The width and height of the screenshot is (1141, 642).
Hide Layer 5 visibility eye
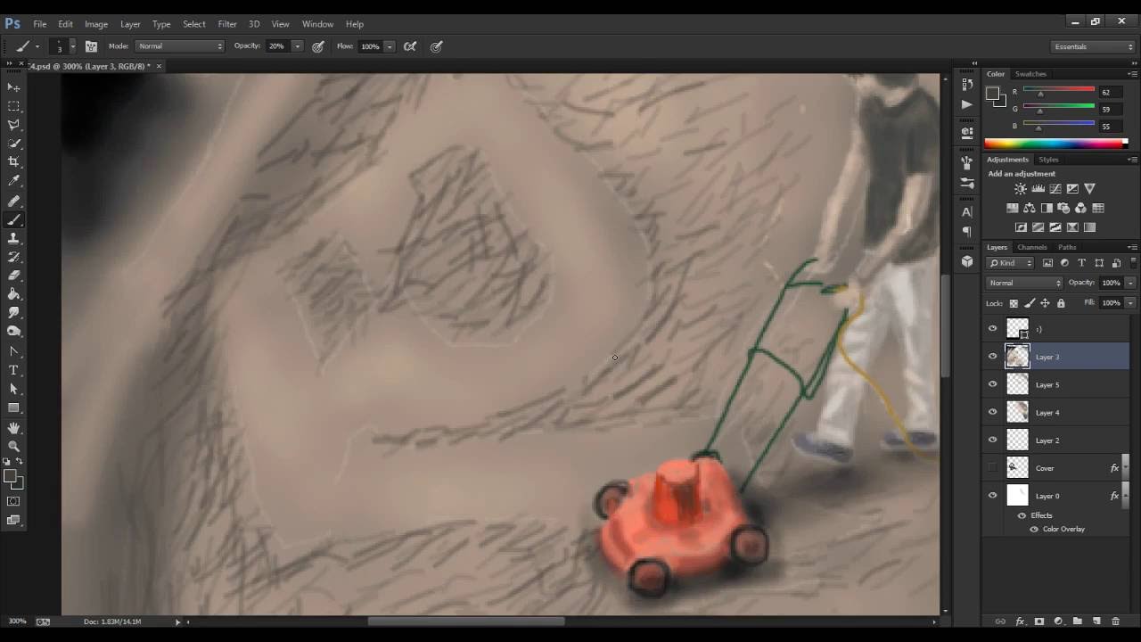coord(993,384)
